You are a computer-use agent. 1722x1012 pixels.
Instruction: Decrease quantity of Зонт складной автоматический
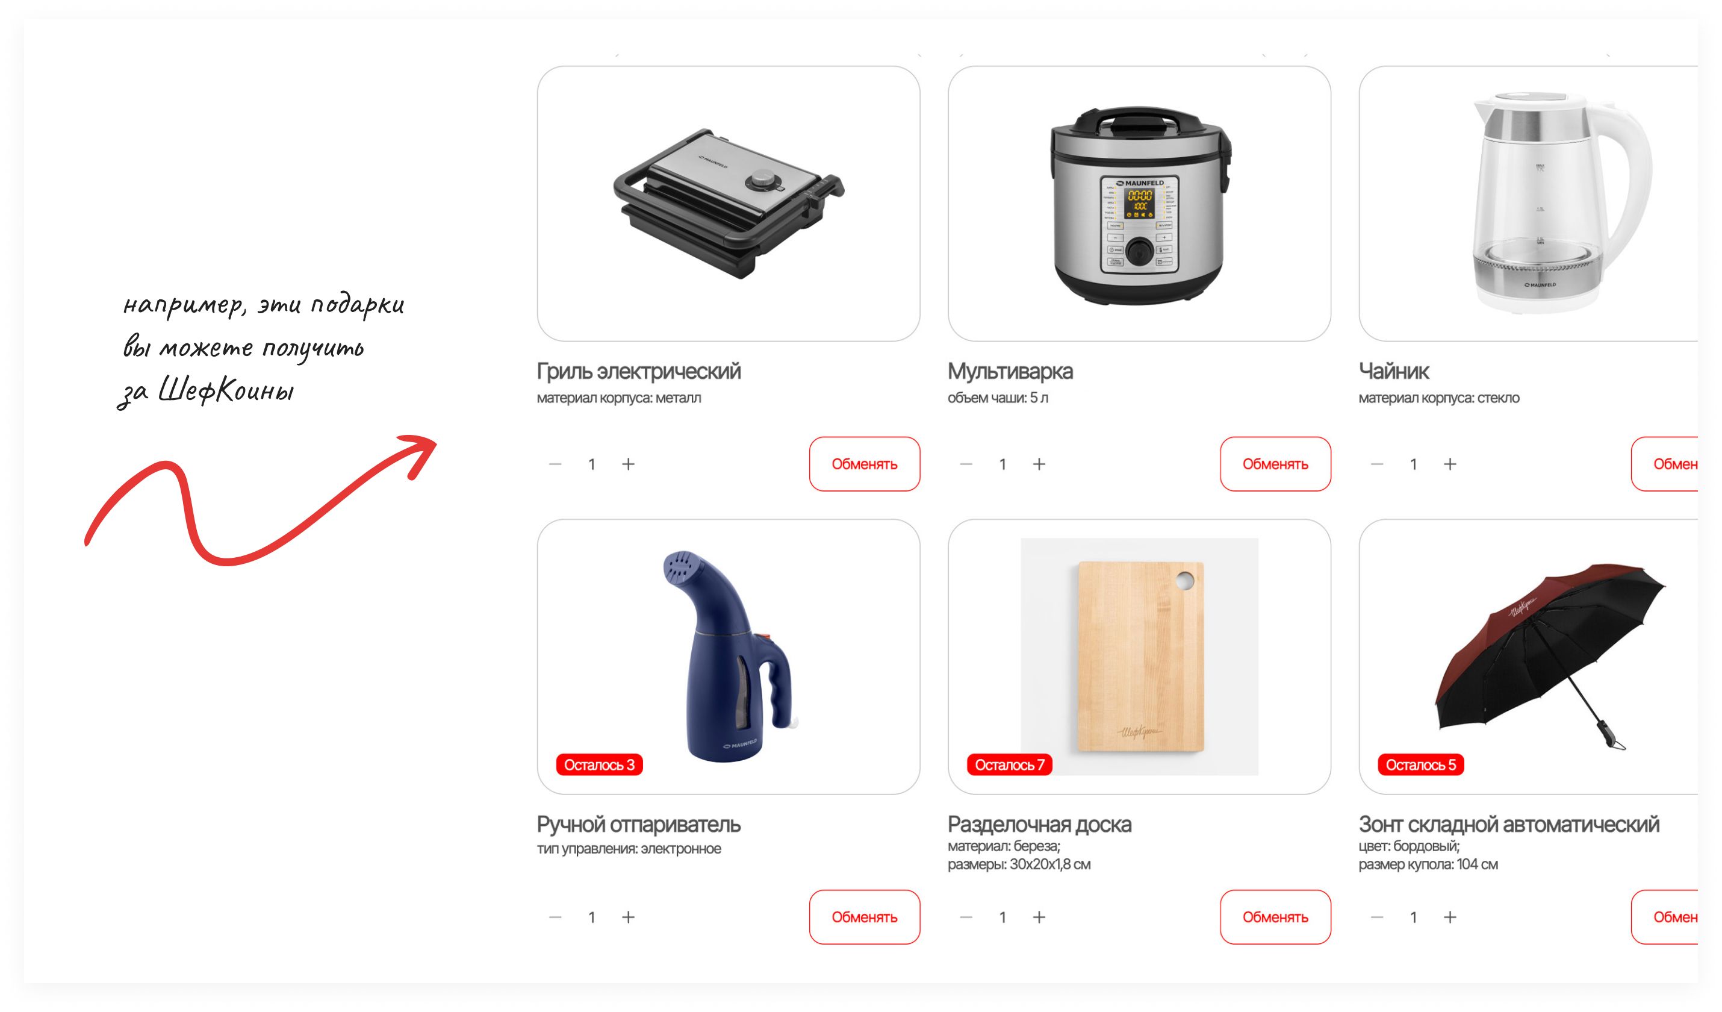point(1377,917)
